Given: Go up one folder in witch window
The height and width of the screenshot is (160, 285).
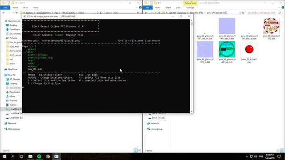Looking at the screenshot, I should coord(17,13).
